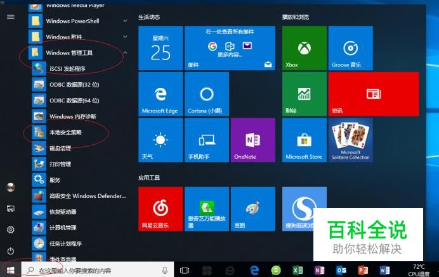Launch Groove 音乐 tile
The width and height of the screenshot is (439, 277).
(351, 48)
